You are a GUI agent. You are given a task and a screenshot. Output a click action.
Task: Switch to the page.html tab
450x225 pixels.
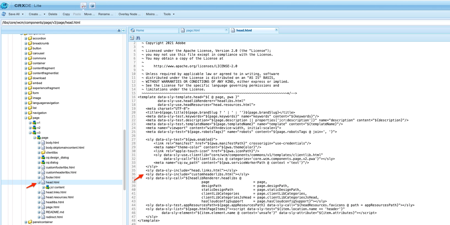204,30
